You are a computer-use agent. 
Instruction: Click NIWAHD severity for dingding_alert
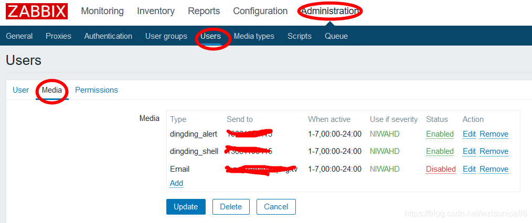click(x=385, y=134)
